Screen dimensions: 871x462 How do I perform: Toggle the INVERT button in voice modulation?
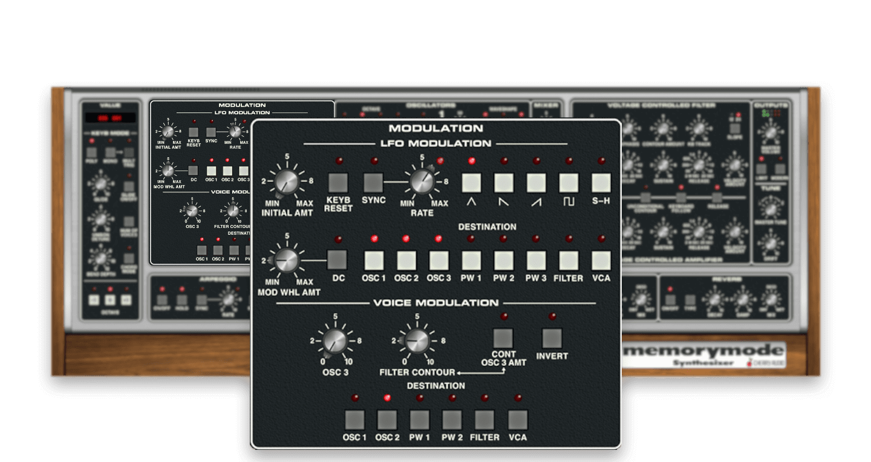point(552,338)
